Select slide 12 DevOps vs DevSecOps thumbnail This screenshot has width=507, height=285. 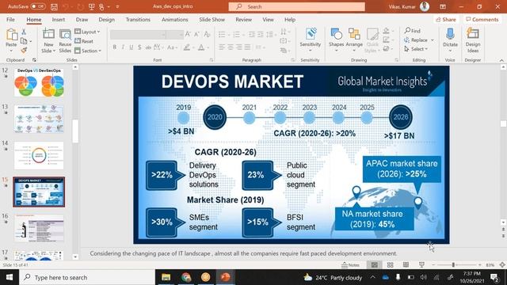(x=39, y=82)
